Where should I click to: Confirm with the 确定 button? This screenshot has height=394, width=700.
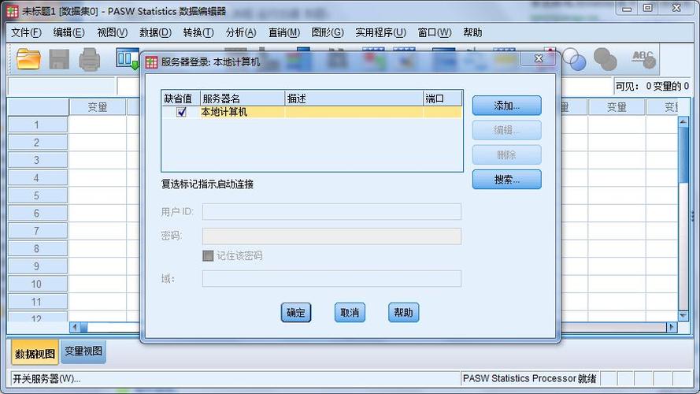296,313
